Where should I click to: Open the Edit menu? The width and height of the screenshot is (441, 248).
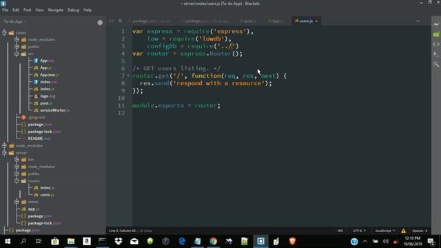point(15,10)
